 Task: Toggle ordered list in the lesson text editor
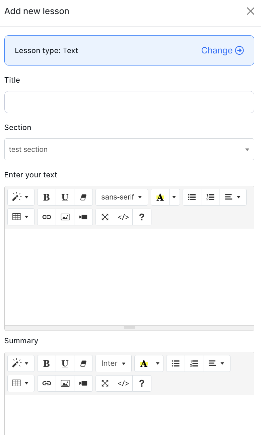point(210,197)
